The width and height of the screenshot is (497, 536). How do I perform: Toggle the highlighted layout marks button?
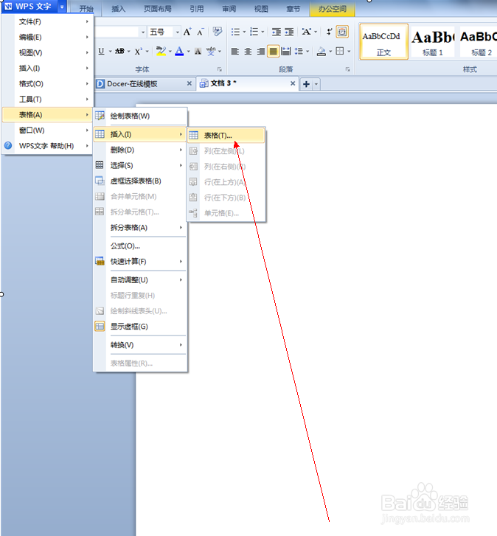[x=342, y=32]
